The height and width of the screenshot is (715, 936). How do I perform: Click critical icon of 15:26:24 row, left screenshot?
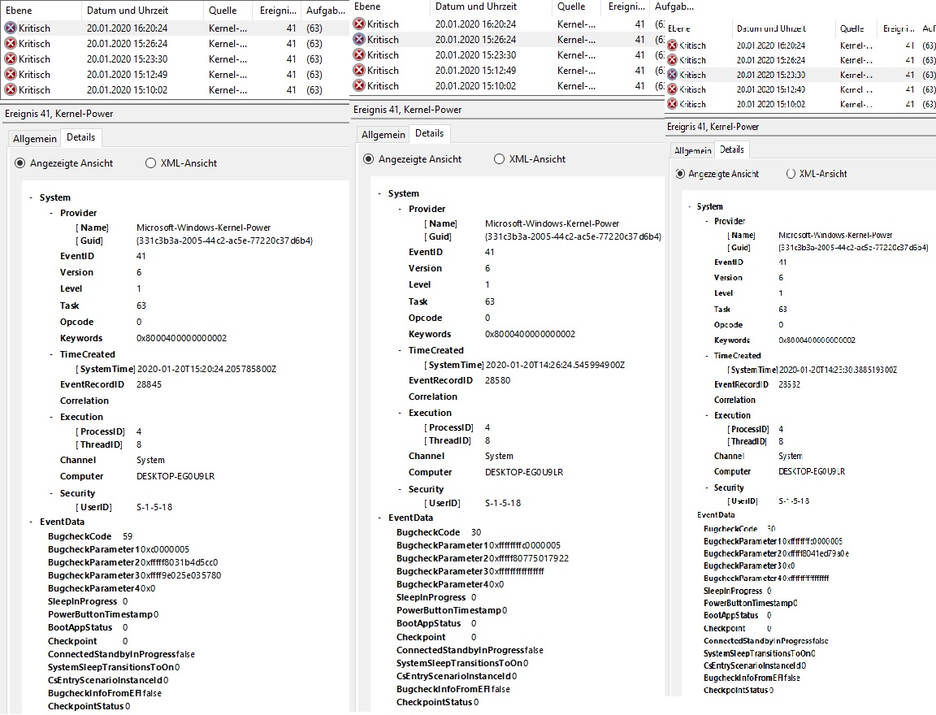pos(11,44)
